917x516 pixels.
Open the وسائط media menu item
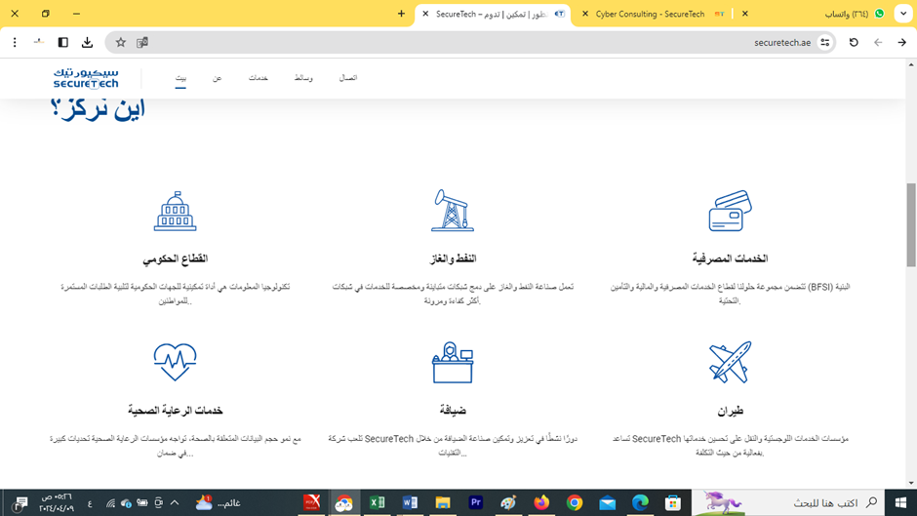(303, 78)
